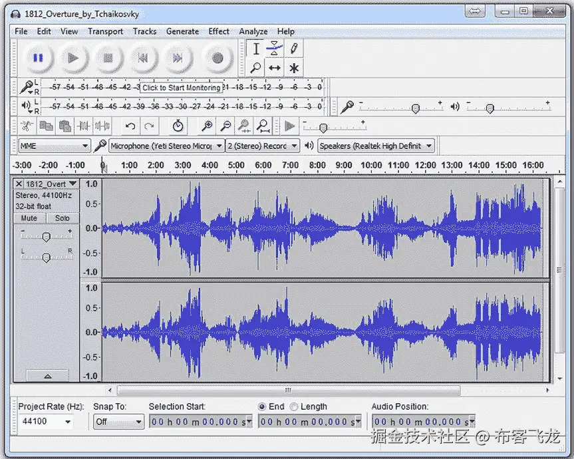The image size is (574, 459).
Task: Click the Selection Start time field
Action: click(x=197, y=422)
